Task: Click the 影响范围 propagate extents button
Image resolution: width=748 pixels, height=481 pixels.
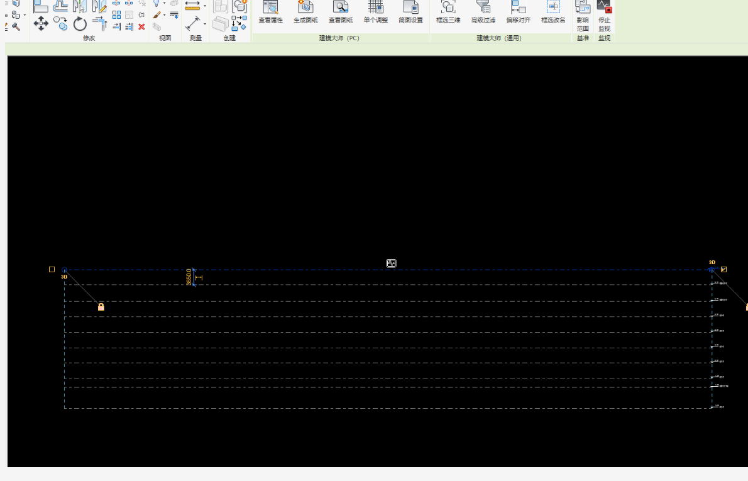Action: click(x=583, y=16)
